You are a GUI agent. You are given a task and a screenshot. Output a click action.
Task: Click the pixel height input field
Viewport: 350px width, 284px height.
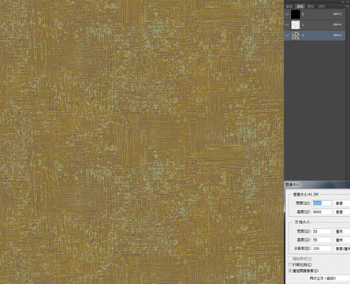coord(322,211)
